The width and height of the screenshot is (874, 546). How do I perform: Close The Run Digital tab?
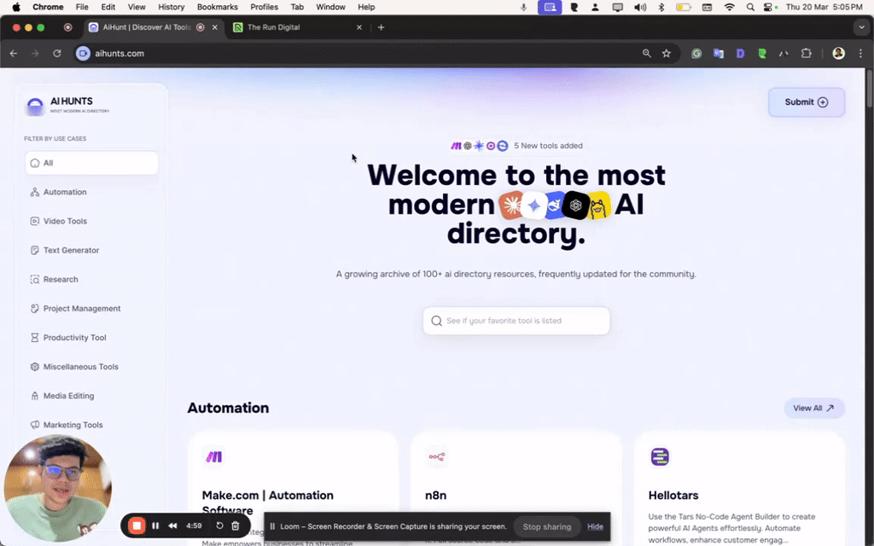coord(359,27)
